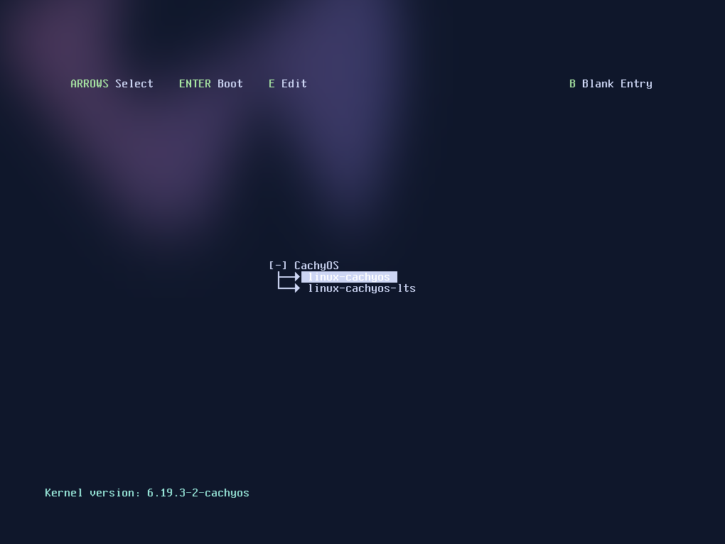The image size is (725, 544).
Task: Click the green E key hint
Action: 272,84
